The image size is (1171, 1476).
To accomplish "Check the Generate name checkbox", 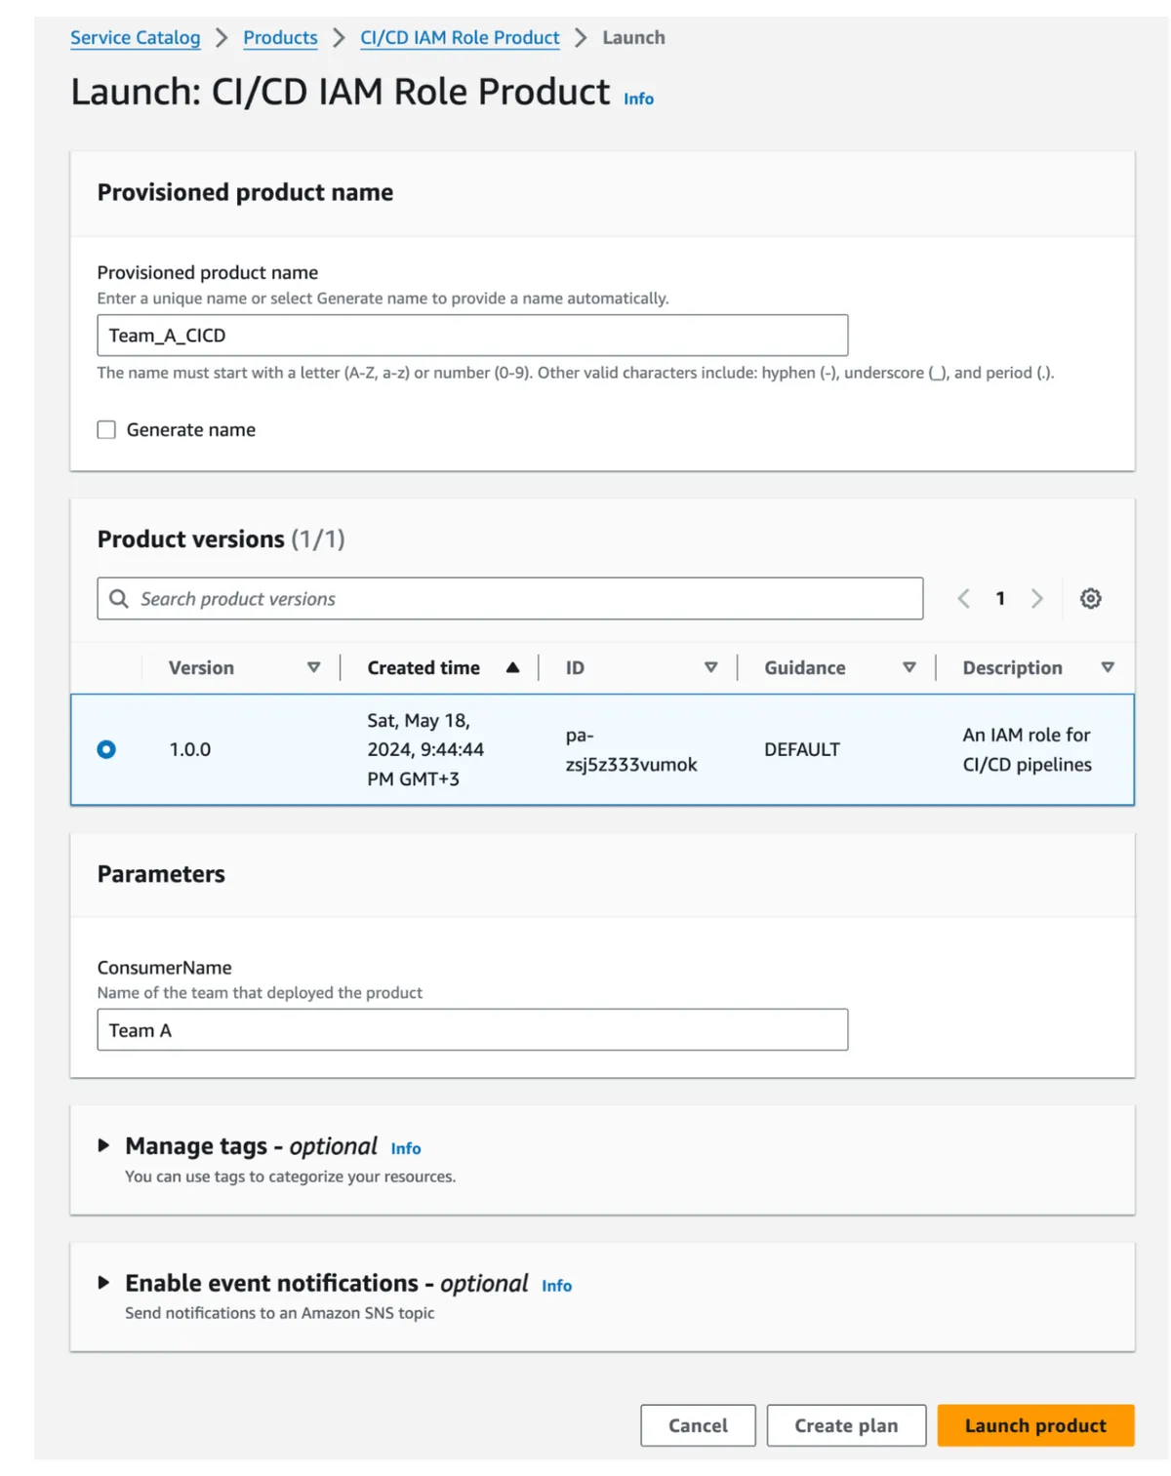I will [x=106, y=429].
